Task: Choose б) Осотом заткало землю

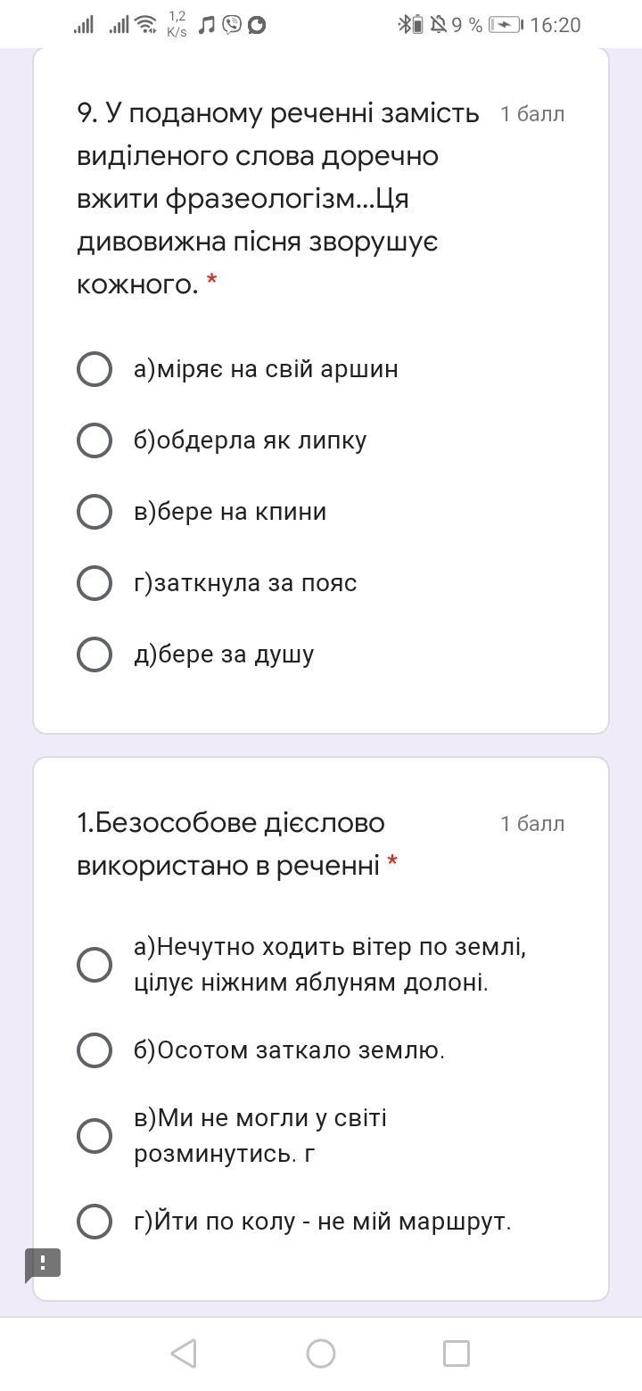Action: click(95, 1050)
